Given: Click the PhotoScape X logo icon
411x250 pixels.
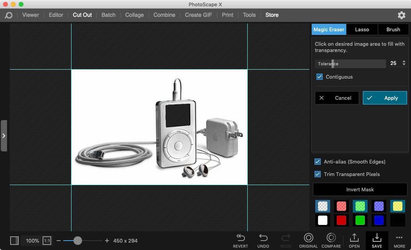Looking at the screenshot, I should coord(8,15).
